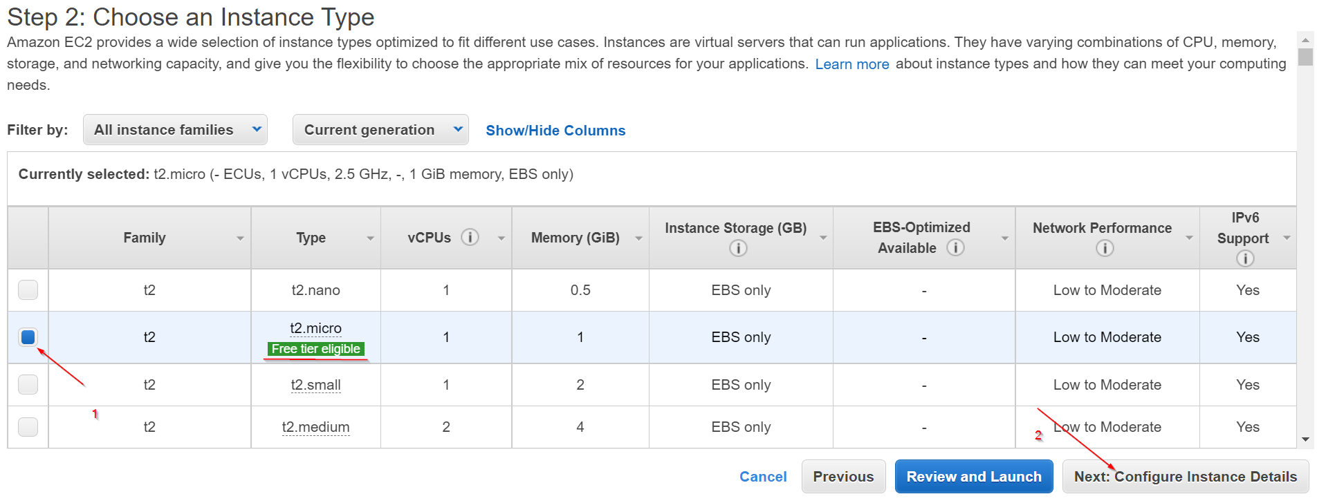Image resolution: width=1317 pixels, height=503 pixels.
Task: Expand the Type column sort arrow
Action: (x=370, y=238)
